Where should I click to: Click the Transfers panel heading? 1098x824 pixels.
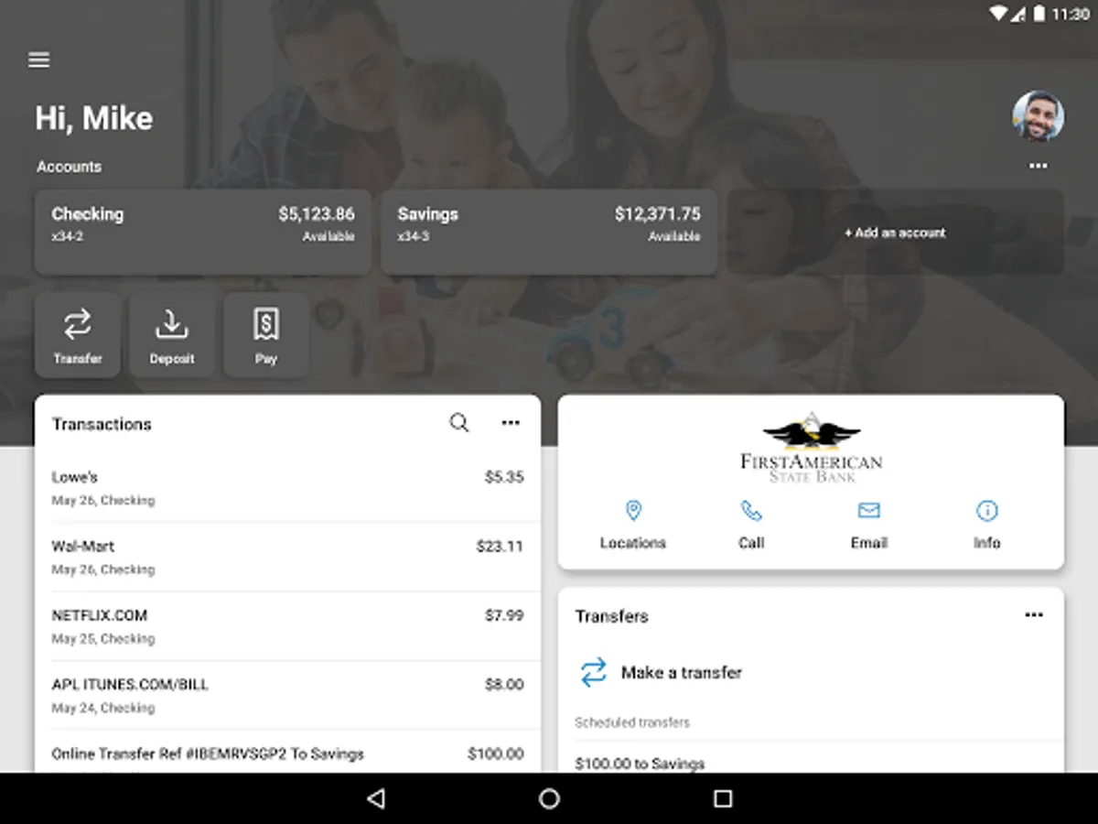click(611, 616)
